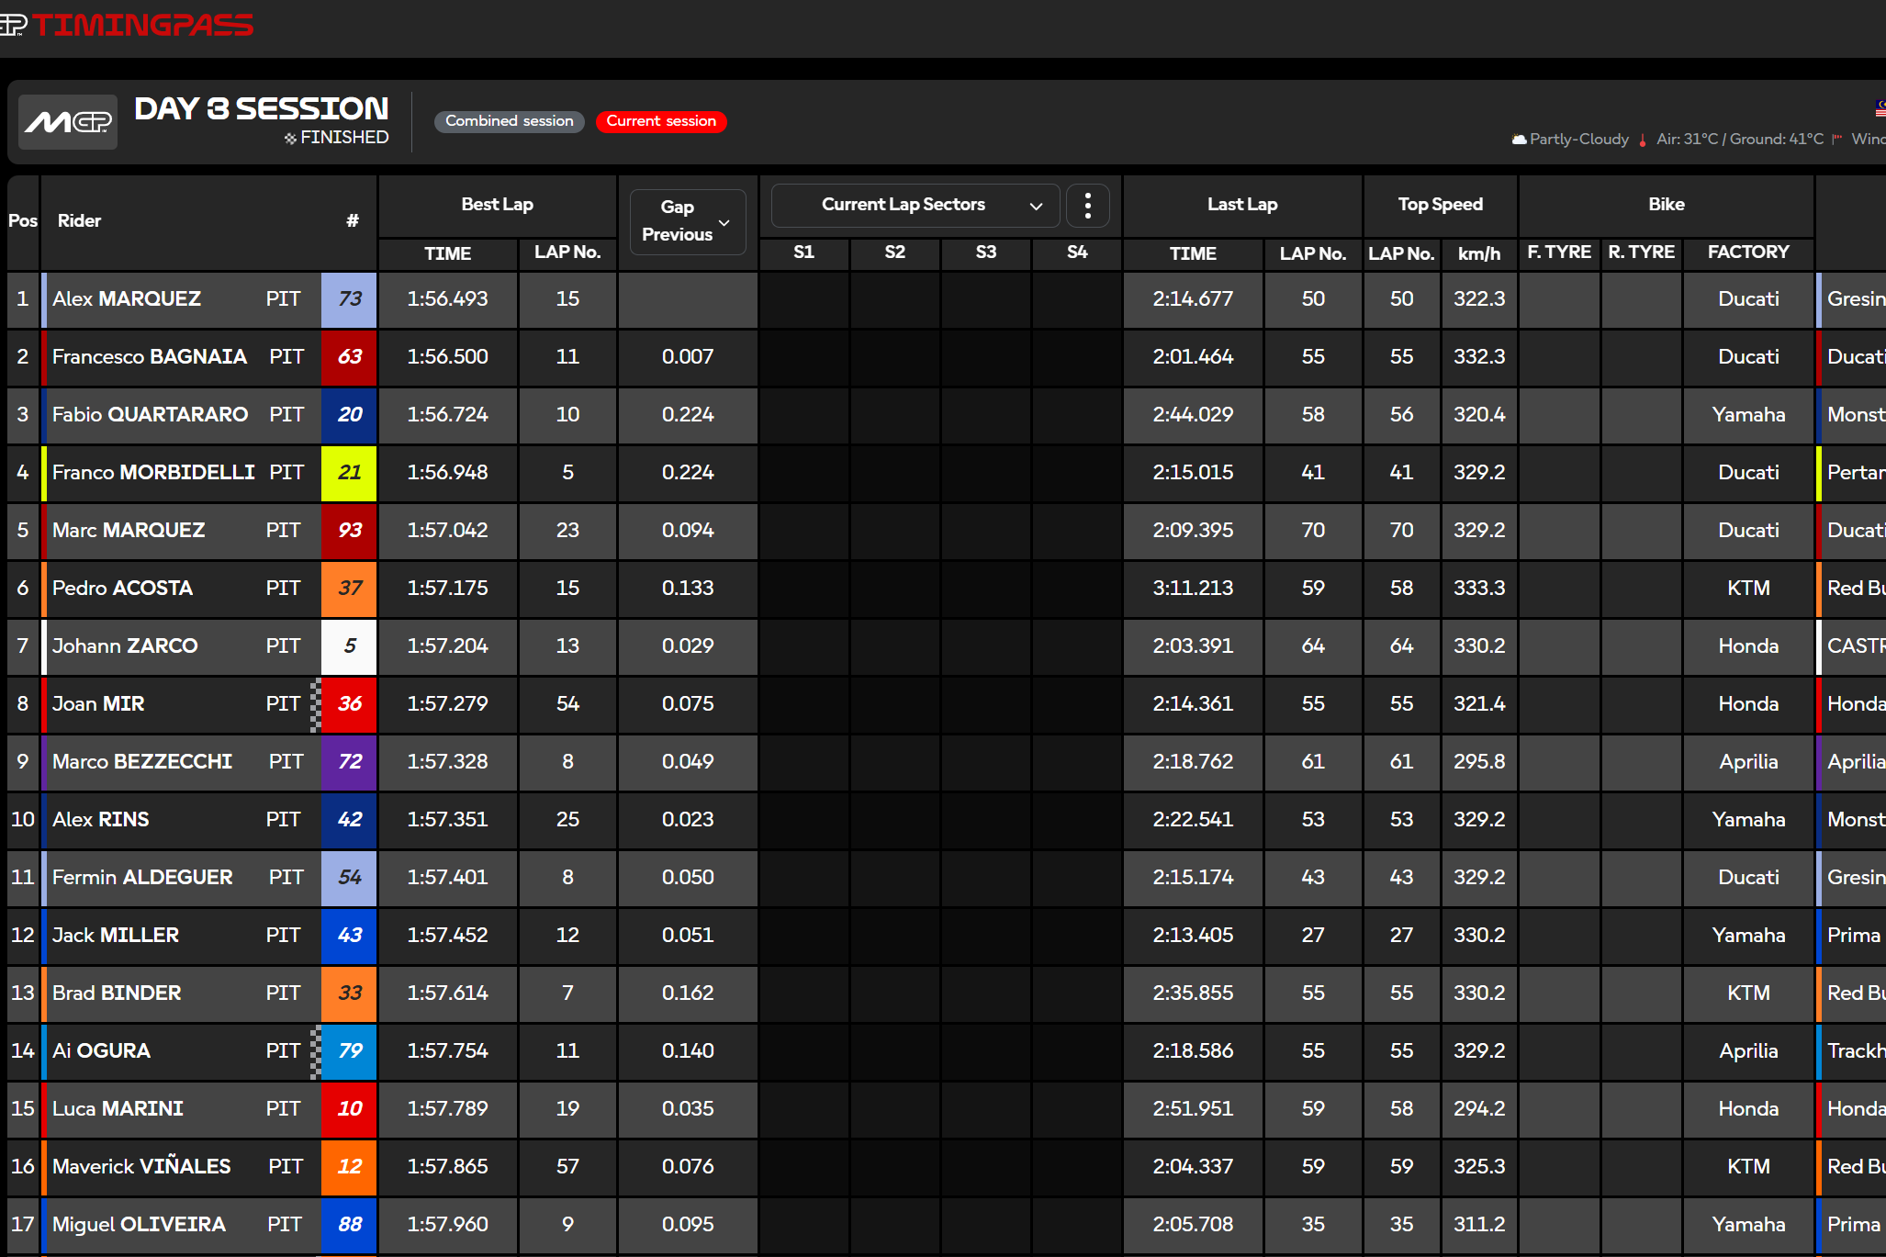Screen dimensions: 1886x1257
Task: Select Miguel OLIVEIRA rider name
Action: [139, 1225]
